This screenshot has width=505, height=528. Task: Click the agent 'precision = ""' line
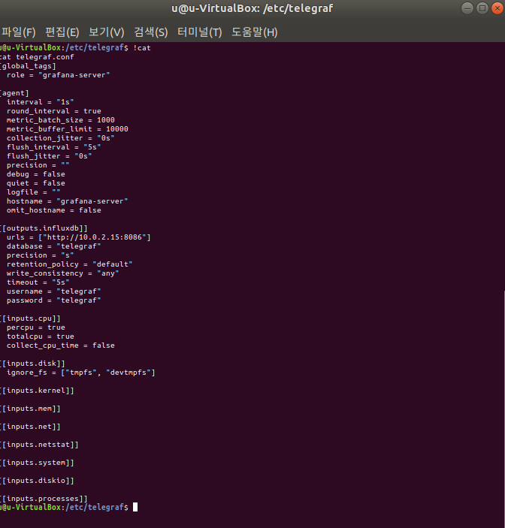(x=38, y=165)
